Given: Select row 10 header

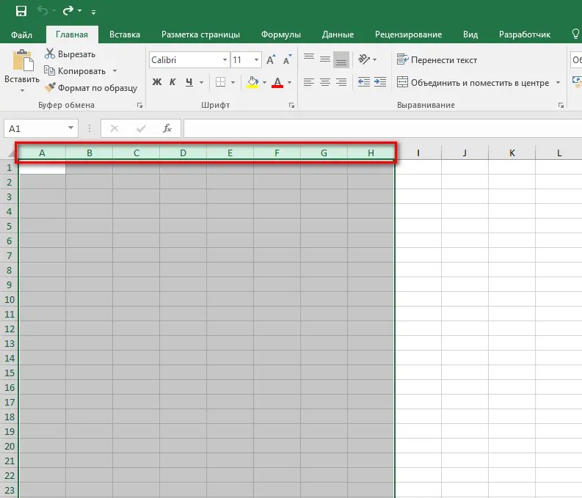Looking at the screenshot, I should [x=10, y=300].
